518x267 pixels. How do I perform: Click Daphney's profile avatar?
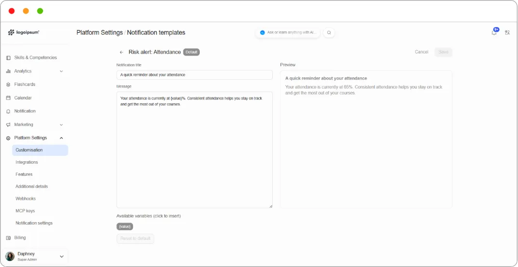(10, 256)
